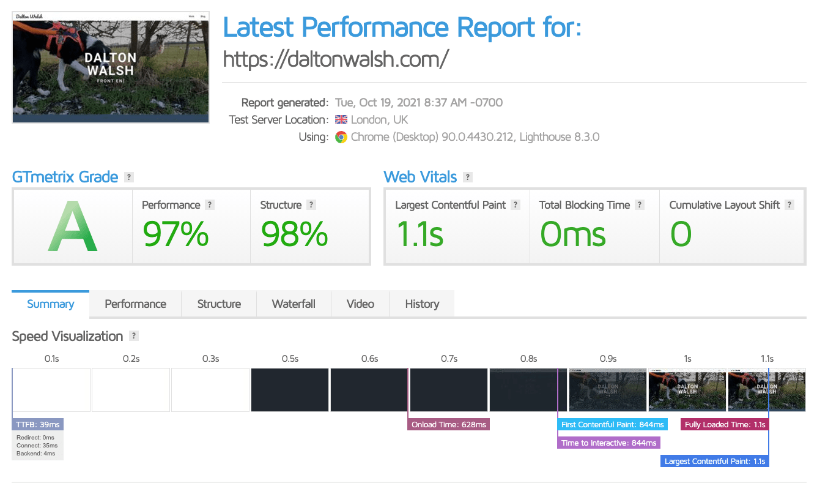Open the Waterfall tab

coord(294,304)
